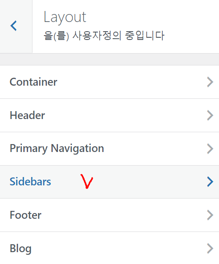
Task: Click the red checkmark annotation near Sidebars
Action: (x=86, y=181)
